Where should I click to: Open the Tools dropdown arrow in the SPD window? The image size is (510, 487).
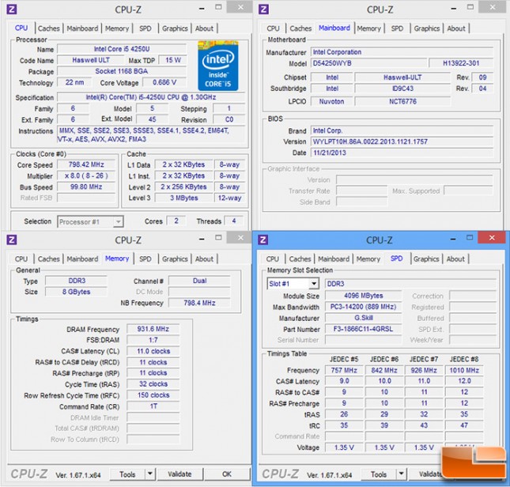click(402, 474)
